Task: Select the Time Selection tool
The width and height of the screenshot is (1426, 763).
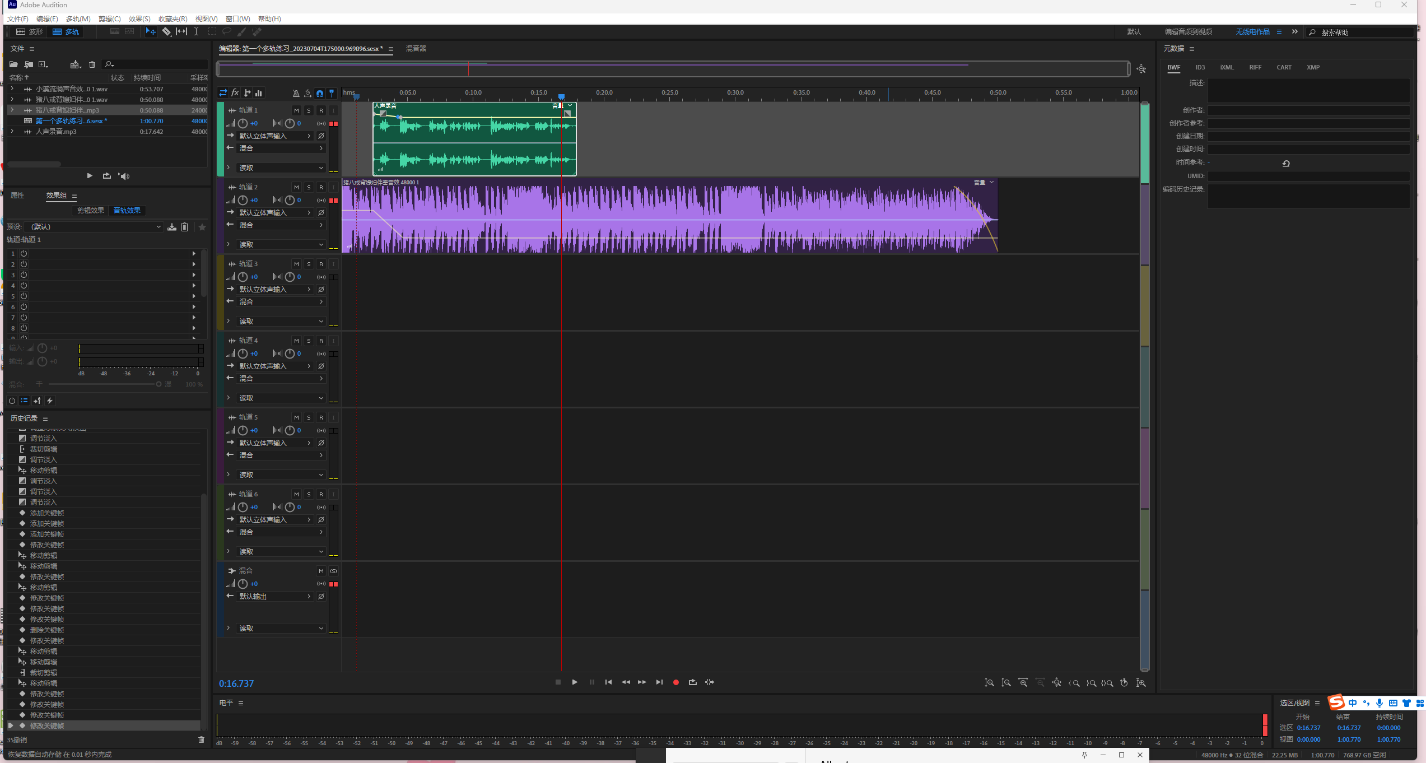Action: 196,32
